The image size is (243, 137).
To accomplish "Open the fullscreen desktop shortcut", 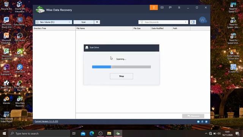I will coord(20,21).
